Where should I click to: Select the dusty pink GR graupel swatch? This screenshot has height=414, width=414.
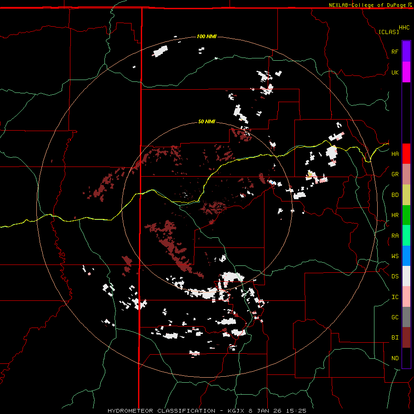pyautogui.click(x=406, y=174)
